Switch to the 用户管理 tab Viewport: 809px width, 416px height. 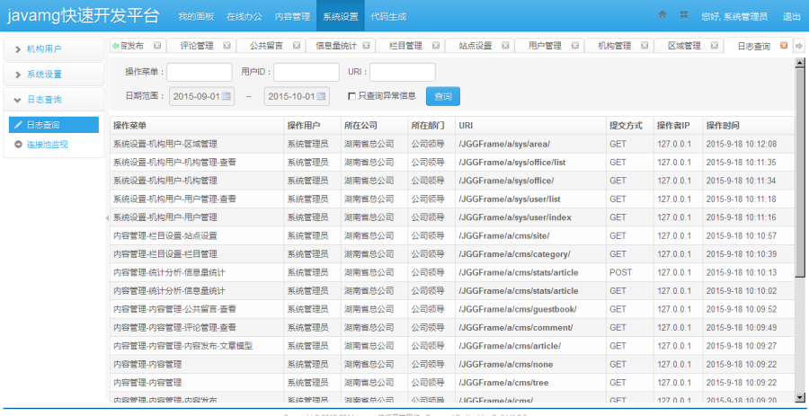point(545,45)
